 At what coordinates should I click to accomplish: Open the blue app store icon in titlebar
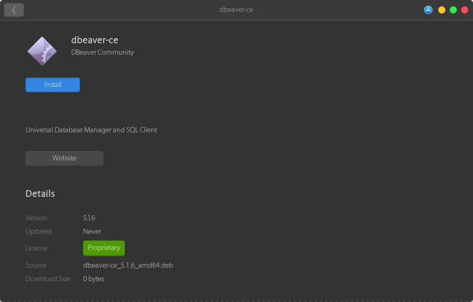(428, 10)
